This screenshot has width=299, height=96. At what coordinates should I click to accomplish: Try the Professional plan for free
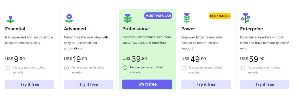point(147,84)
